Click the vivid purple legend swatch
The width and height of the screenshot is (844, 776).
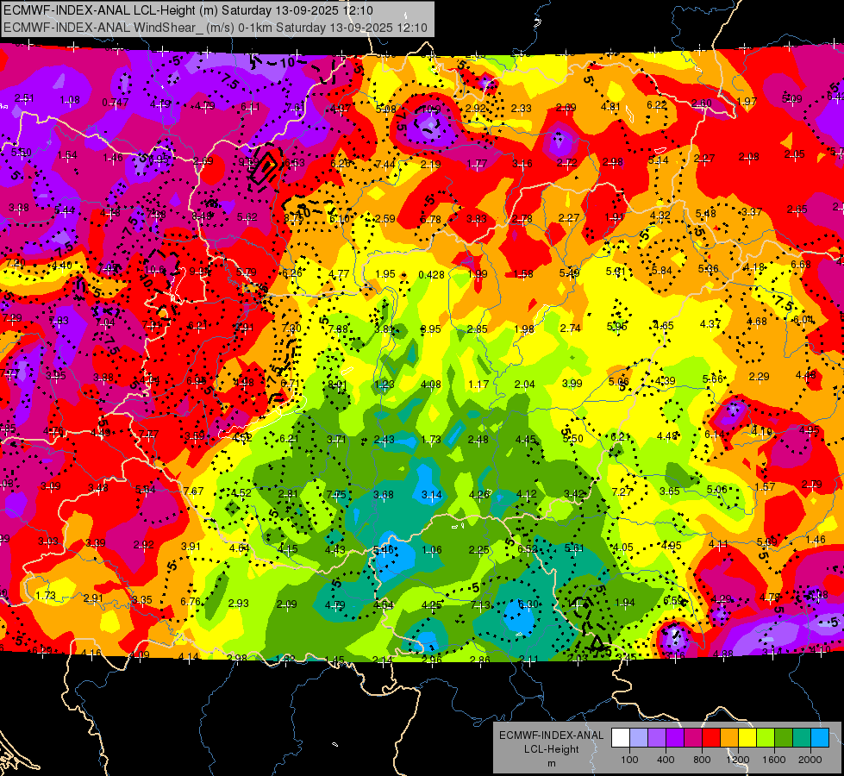(674, 738)
